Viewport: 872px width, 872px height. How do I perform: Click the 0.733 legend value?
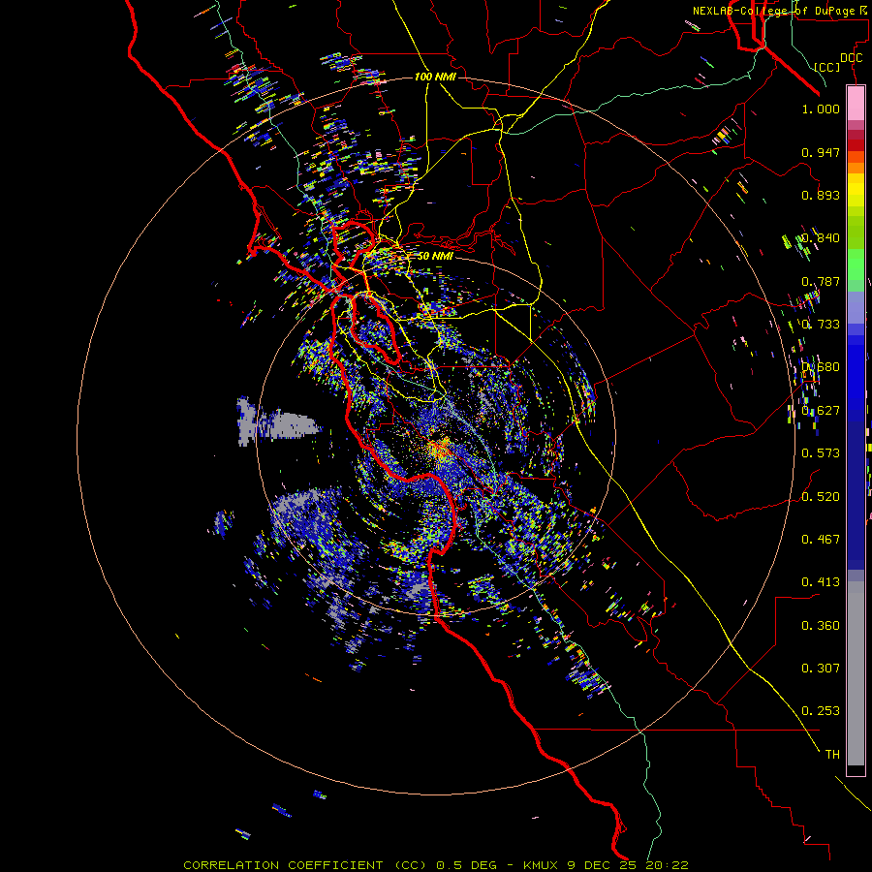pyautogui.click(x=821, y=325)
